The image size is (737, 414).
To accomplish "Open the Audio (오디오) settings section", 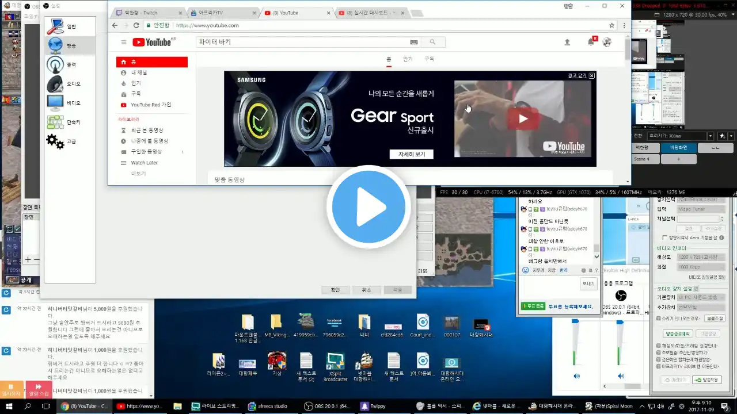I will pyautogui.click(x=69, y=84).
